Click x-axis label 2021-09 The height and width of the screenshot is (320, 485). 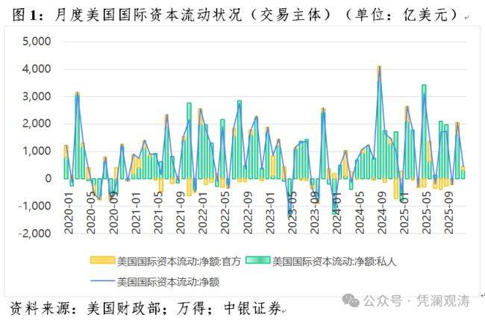[181, 213]
